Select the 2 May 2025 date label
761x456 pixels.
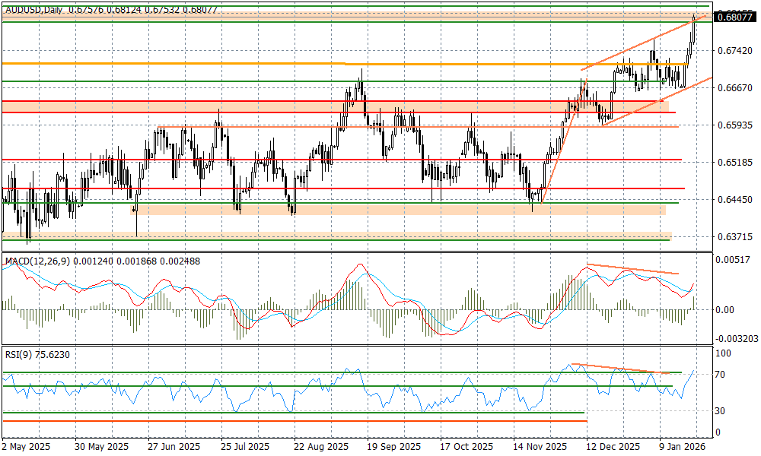coord(27,446)
